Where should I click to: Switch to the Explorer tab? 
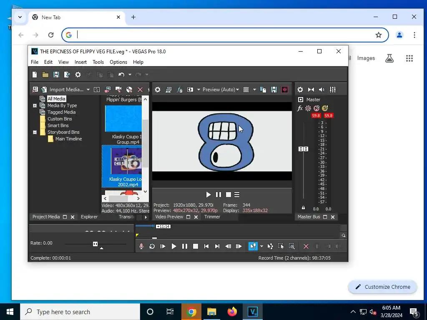89,217
